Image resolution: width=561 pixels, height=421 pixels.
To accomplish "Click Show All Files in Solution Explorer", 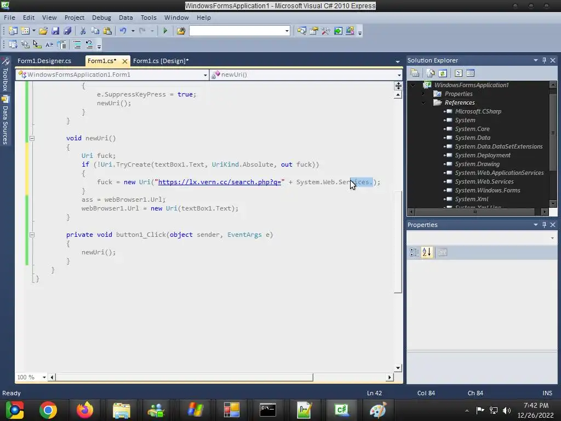I will pyautogui.click(x=431, y=73).
